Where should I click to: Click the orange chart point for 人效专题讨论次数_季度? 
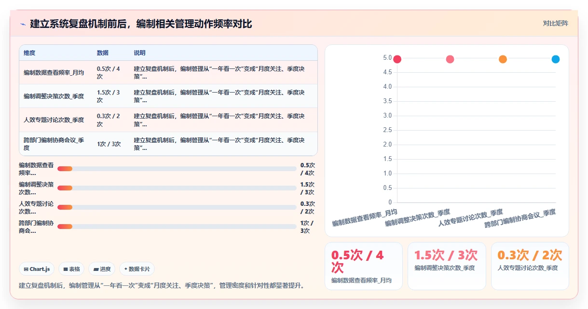tap(503, 59)
